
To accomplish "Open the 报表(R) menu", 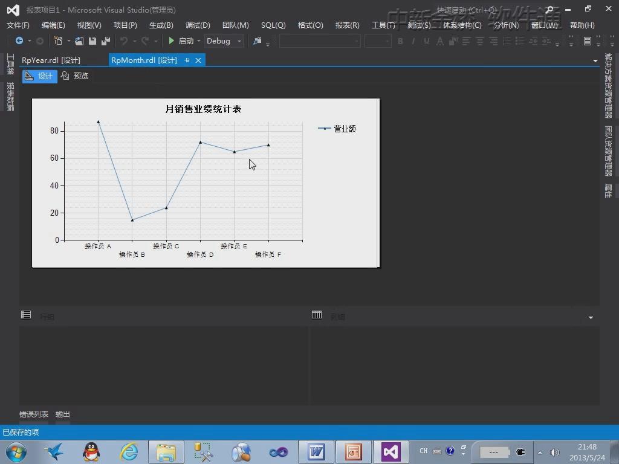I will click(348, 25).
